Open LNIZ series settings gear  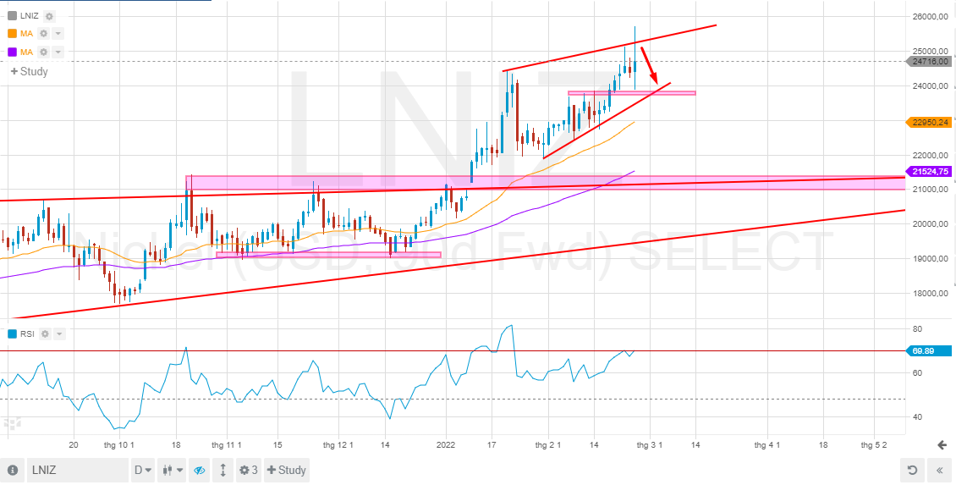[49, 16]
